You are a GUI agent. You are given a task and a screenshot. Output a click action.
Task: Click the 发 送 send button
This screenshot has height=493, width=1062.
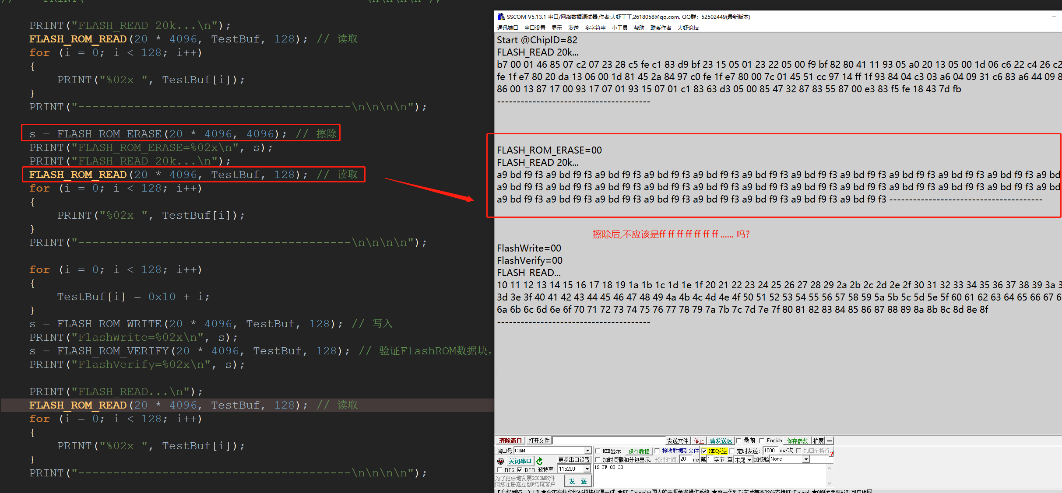point(577,481)
